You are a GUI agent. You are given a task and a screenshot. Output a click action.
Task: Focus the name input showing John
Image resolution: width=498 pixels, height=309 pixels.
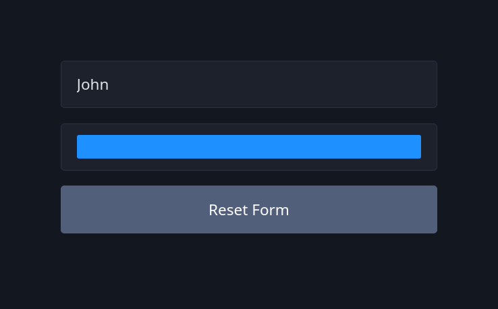tap(248, 84)
